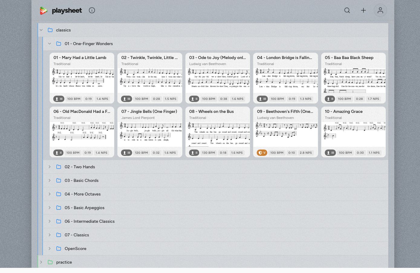The height and width of the screenshot is (273, 420).
Task: Click 120 BPM tag on Jingle Bells
Action: coord(141,153)
